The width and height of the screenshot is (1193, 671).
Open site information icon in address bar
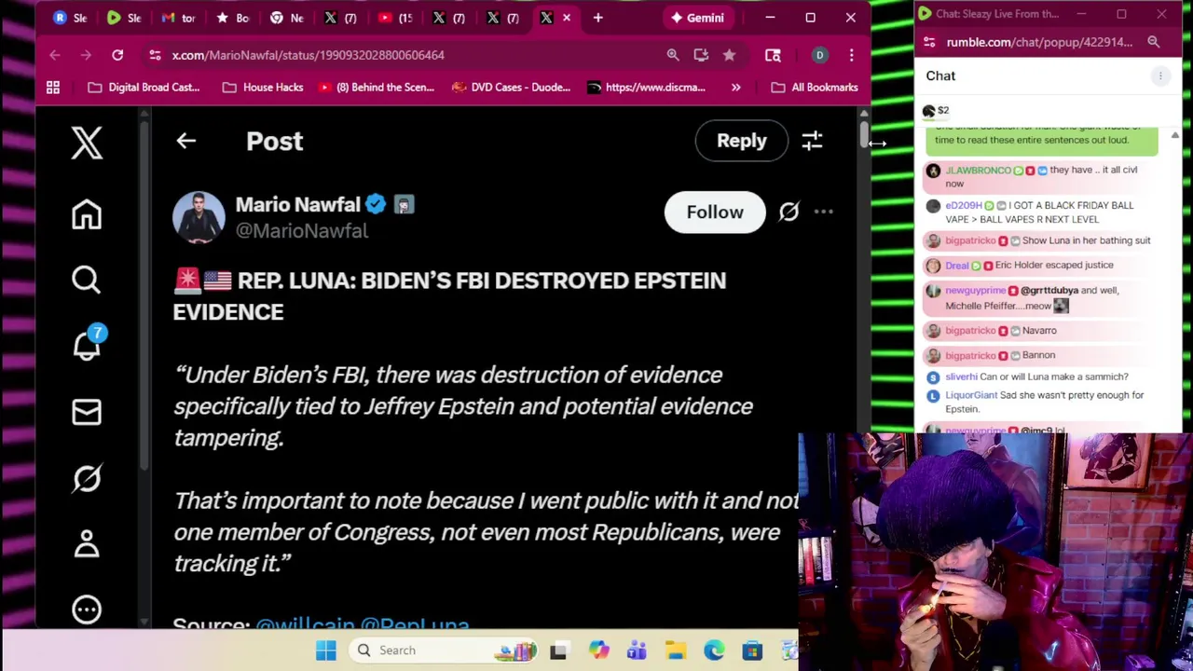click(155, 55)
